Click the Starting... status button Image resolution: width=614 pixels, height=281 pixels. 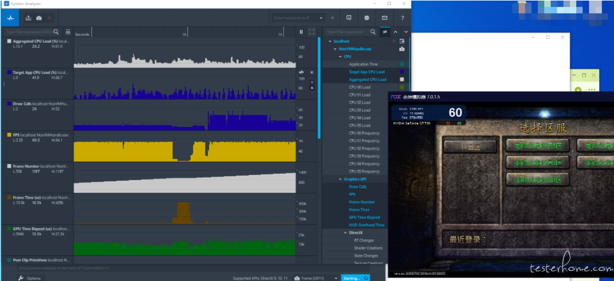(x=355, y=278)
